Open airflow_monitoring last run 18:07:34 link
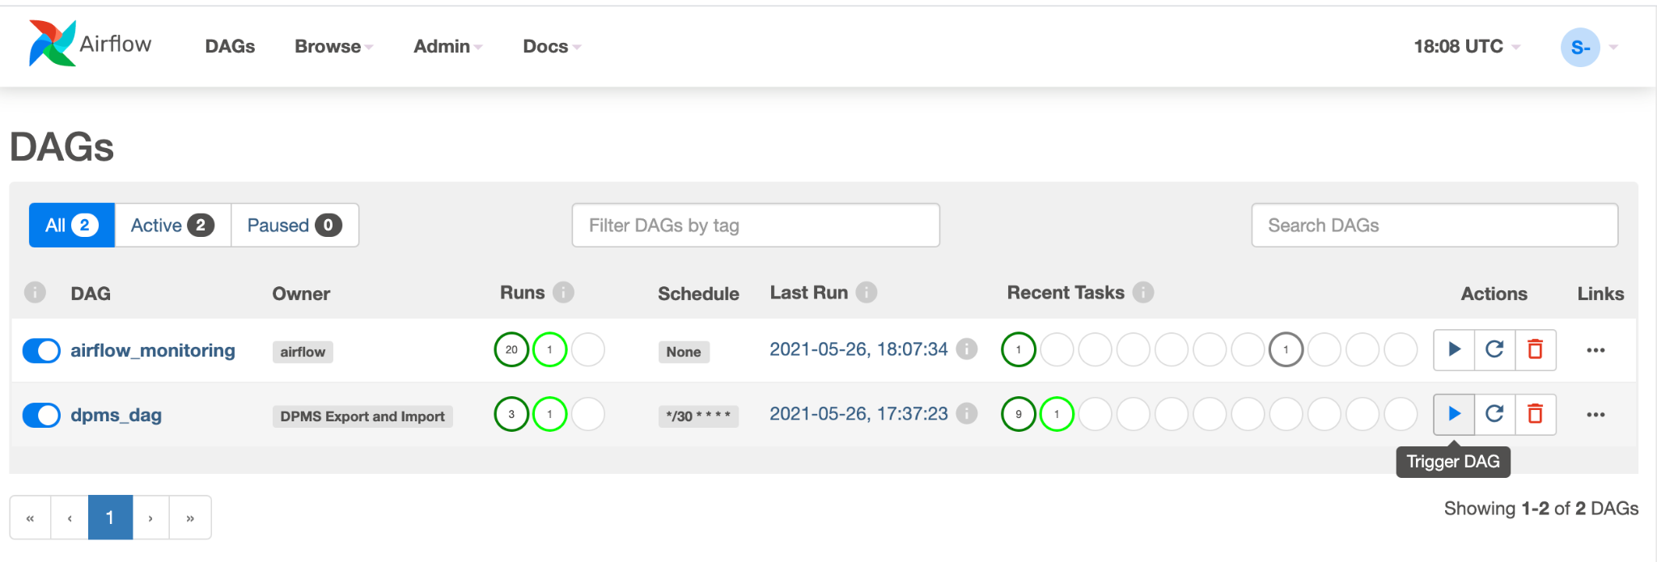Image resolution: width=1657 pixels, height=562 pixels. click(858, 349)
